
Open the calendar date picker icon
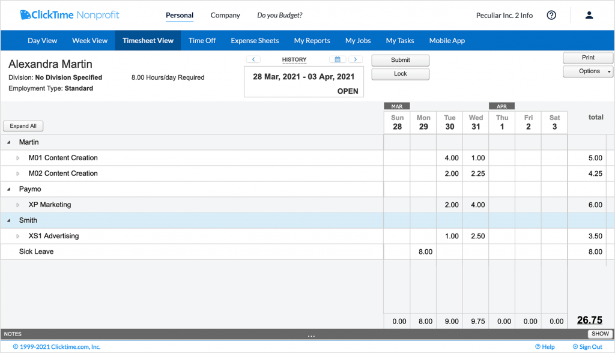(x=337, y=59)
